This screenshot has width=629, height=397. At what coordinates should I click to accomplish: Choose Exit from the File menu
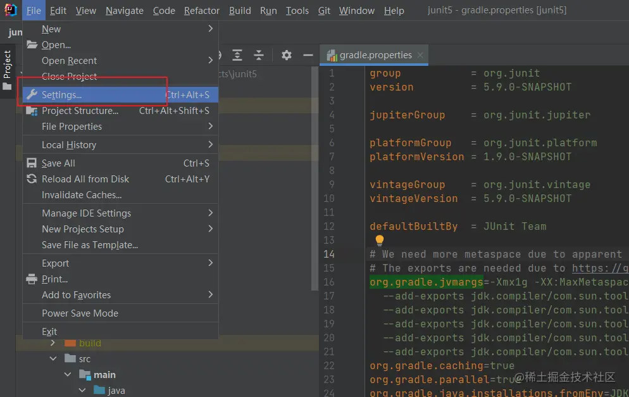[x=120, y=332]
